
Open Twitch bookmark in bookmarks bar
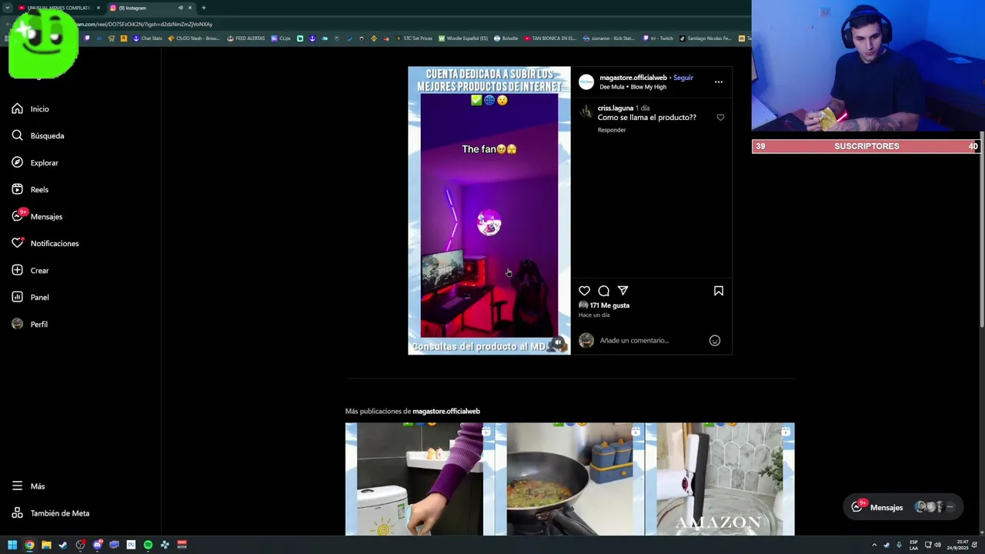(x=659, y=38)
